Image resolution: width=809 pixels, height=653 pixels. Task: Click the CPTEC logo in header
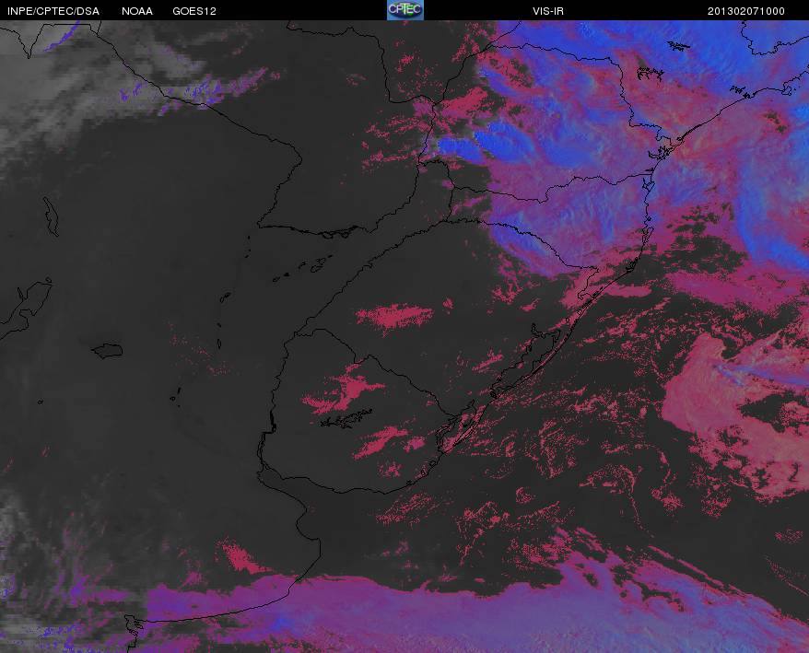click(405, 10)
